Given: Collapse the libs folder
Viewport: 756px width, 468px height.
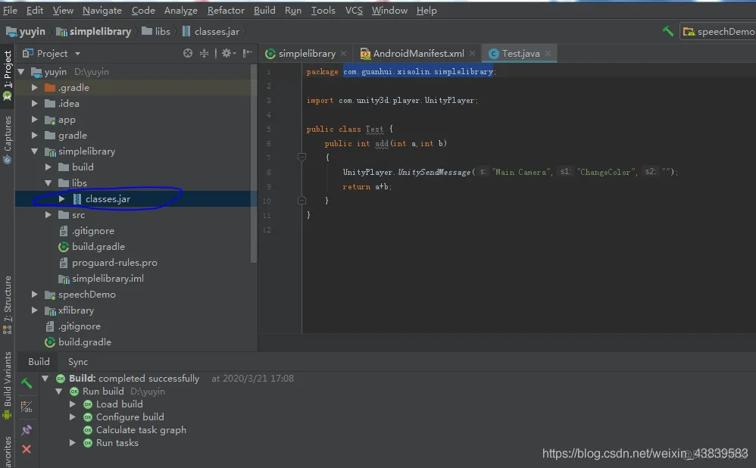Looking at the screenshot, I should point(48,183).
